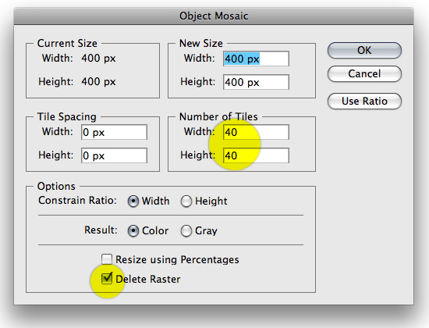Click the OK button
The width and height of the screenshot is (429, 328).
click(364, 51)
